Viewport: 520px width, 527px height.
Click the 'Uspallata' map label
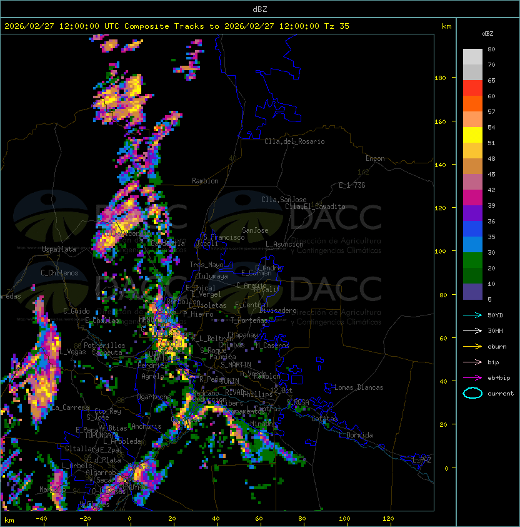(x=59, y=249)
